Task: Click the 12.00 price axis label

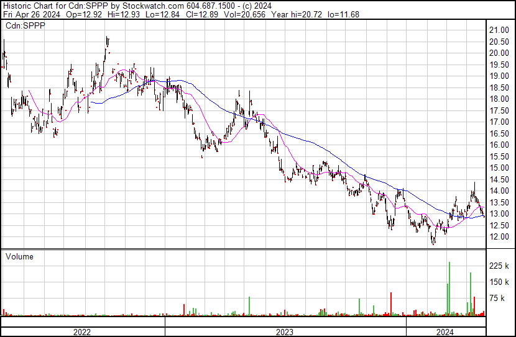Action: click(x=500, y=237)
